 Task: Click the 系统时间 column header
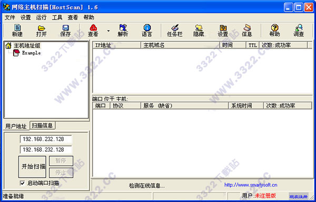point(246,105)
